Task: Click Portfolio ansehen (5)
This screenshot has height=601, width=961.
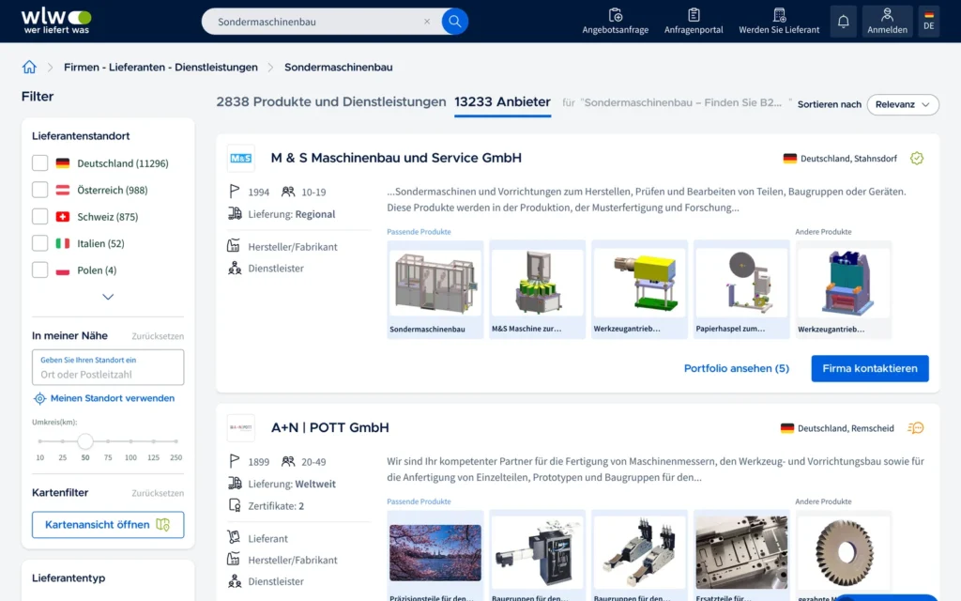Action: 737,368
